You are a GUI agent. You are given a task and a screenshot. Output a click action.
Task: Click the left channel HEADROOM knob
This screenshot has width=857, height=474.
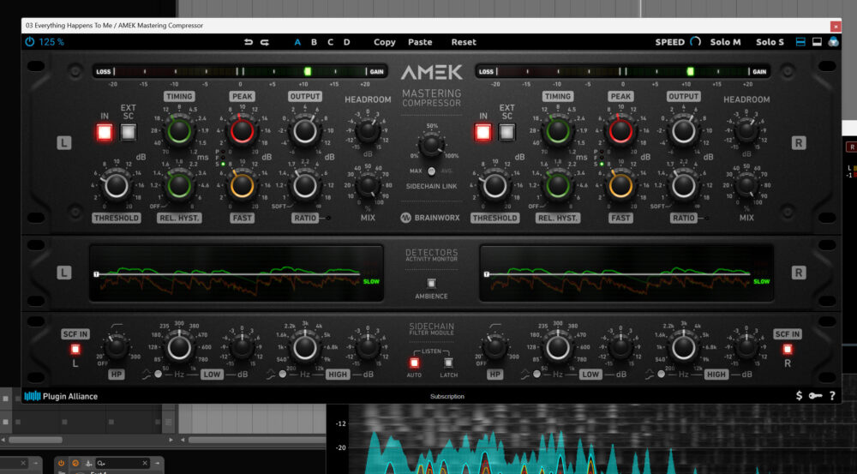point(368,130)
